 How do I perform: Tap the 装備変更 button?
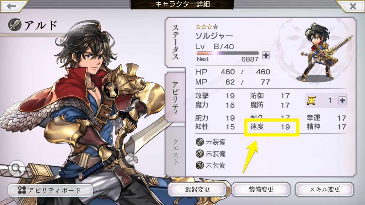pos(261,189)
